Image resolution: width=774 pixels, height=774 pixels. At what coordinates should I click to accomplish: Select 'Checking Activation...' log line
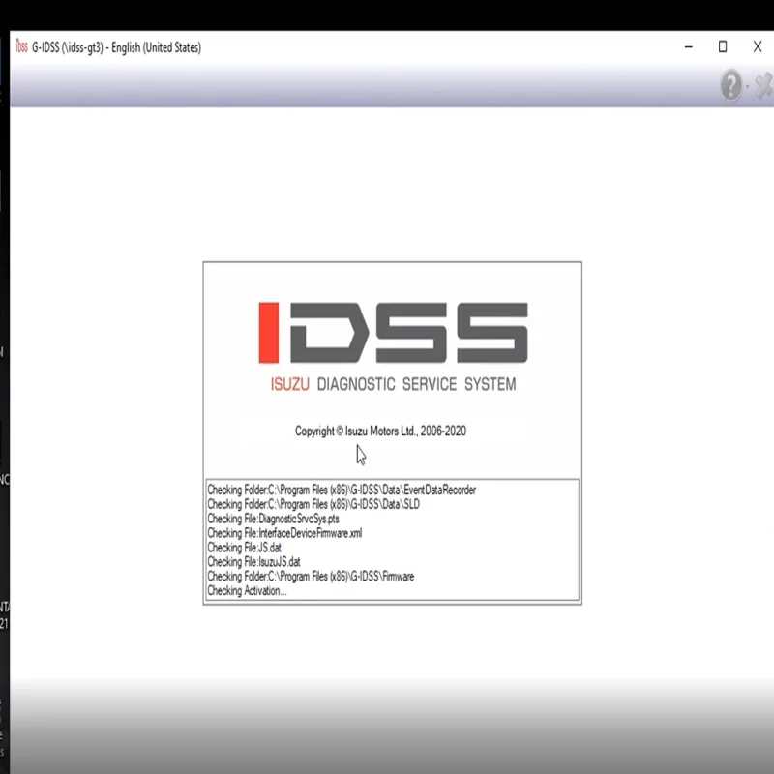247,590
